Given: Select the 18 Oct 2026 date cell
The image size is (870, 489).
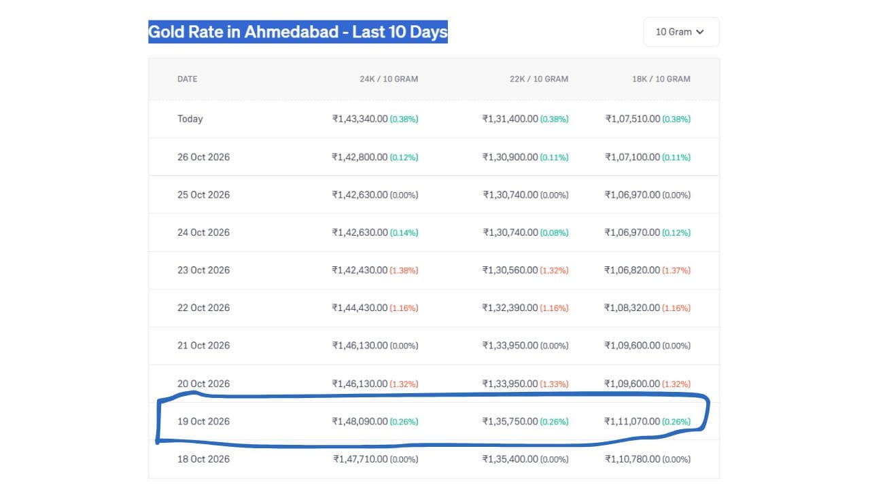Looking at the screenshot, I should click(204, 459).
